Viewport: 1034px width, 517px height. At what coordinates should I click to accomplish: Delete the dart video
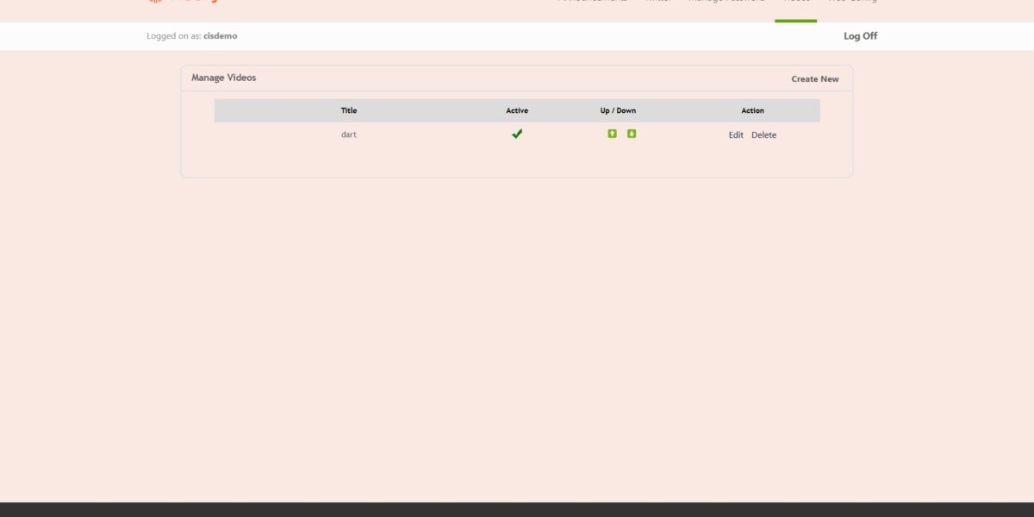point(763,135)
